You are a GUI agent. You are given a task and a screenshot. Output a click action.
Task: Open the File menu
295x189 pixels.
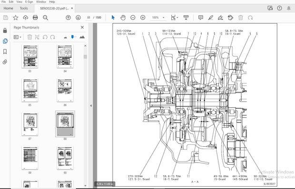pos(3,2)
